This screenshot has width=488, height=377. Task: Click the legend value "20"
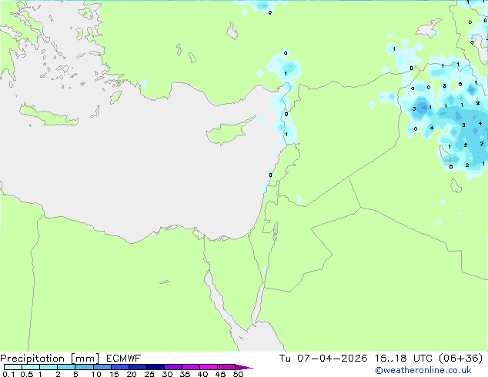(132, 374)
